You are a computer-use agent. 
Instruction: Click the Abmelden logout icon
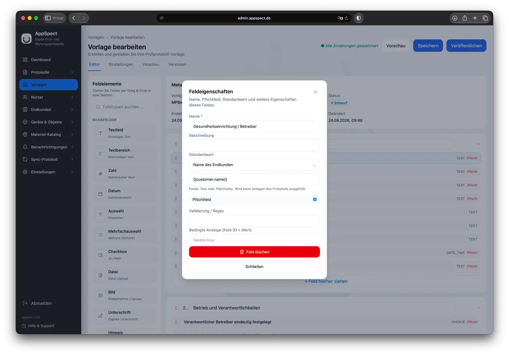click(25, 303)
